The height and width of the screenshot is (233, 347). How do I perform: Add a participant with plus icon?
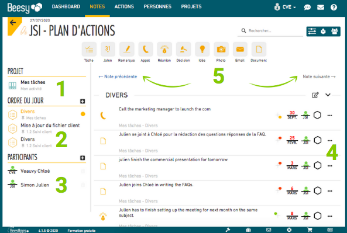[x=83, y=158]
